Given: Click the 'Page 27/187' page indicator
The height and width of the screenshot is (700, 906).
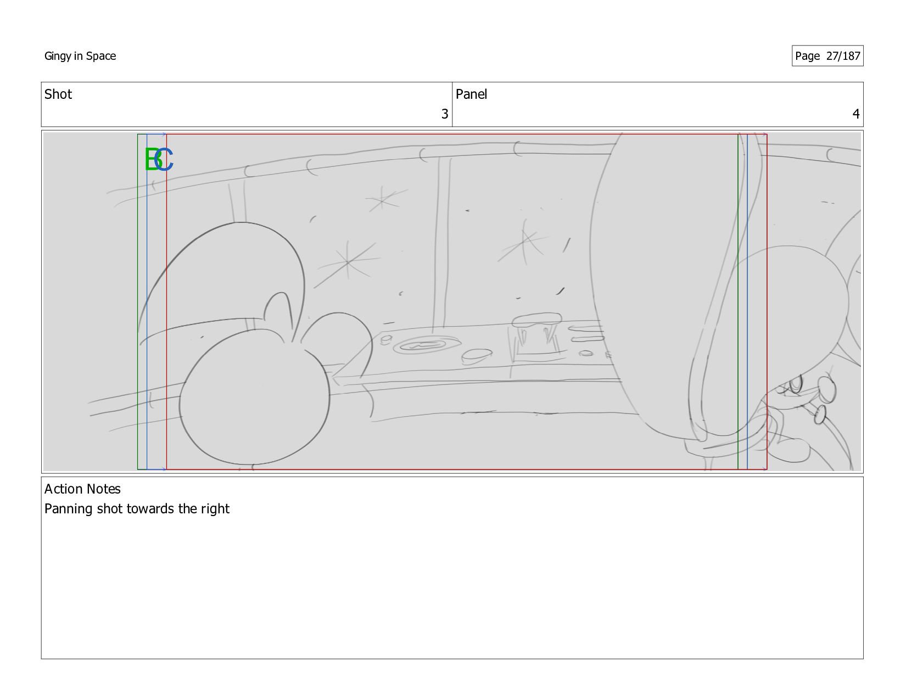Looking at the screenshot, I should click(x=827, y=56).
